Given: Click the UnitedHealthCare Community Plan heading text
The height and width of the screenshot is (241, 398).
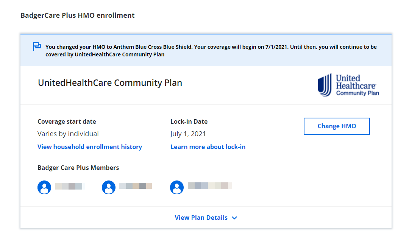Looking at the screenshot, I should point(110,83).
